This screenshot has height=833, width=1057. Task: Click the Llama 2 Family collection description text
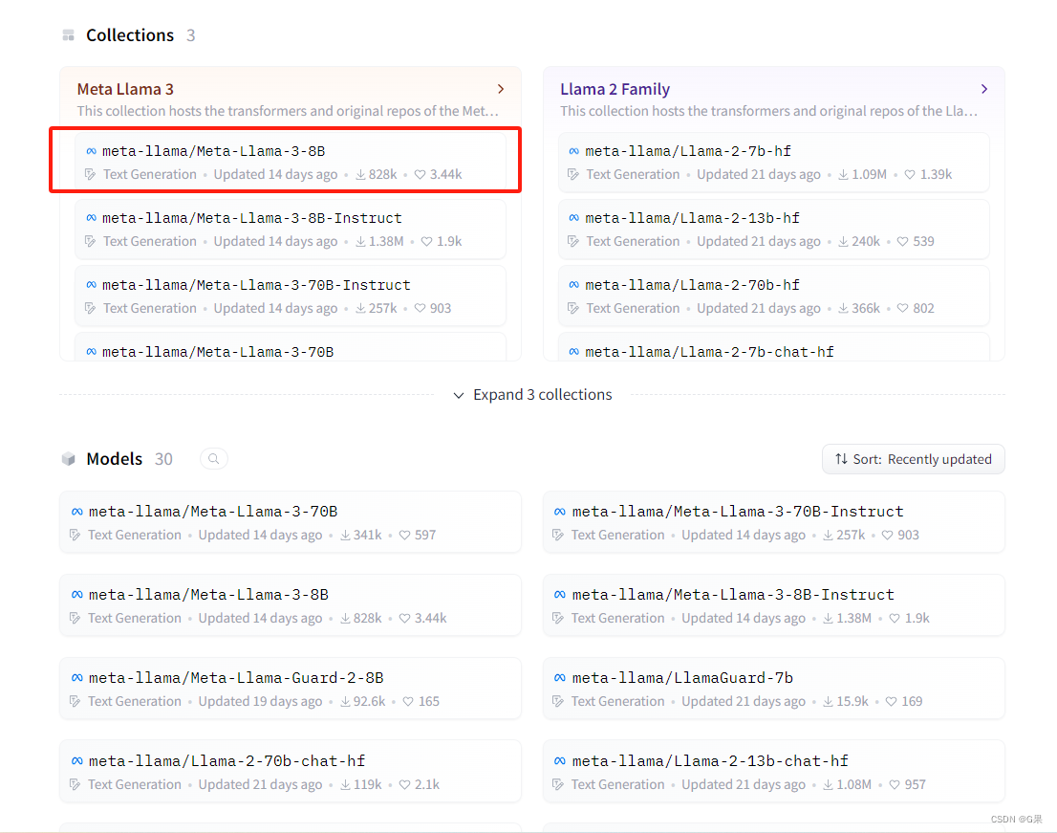pos(769,111)
